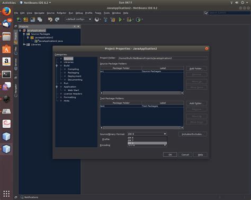Click the Help button in dialog

click(x=200, y=155)
